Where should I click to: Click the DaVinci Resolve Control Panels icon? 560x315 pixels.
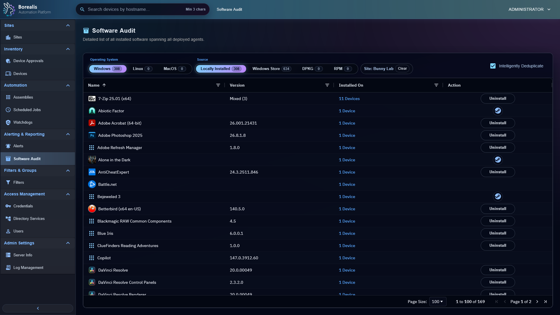[x=92, y=282]
